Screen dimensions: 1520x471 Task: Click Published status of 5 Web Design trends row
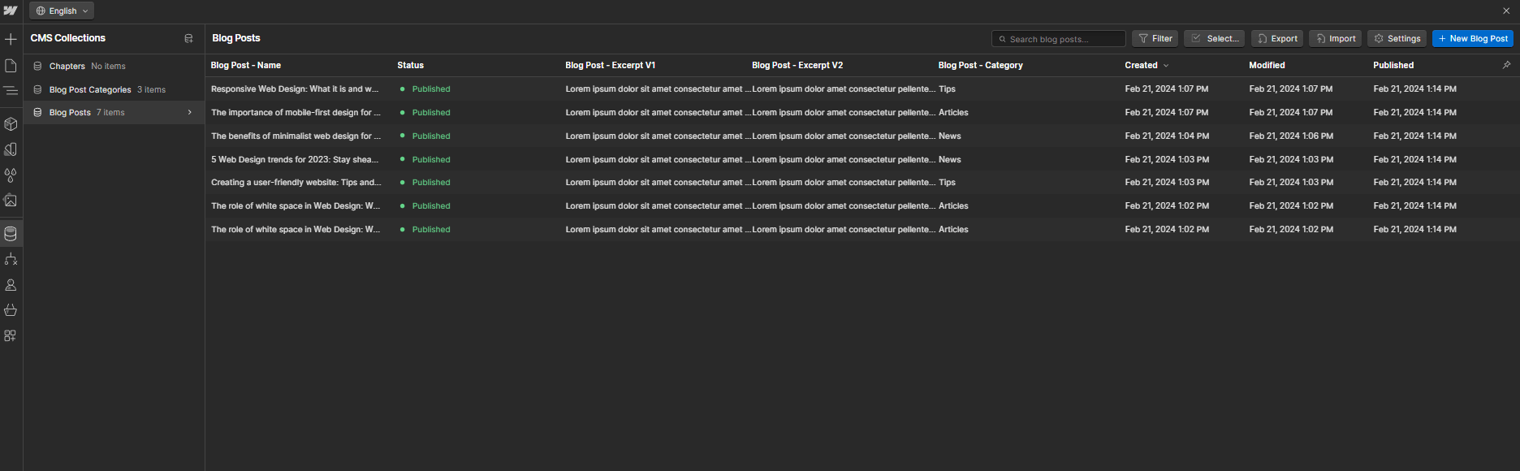[431, 159]
